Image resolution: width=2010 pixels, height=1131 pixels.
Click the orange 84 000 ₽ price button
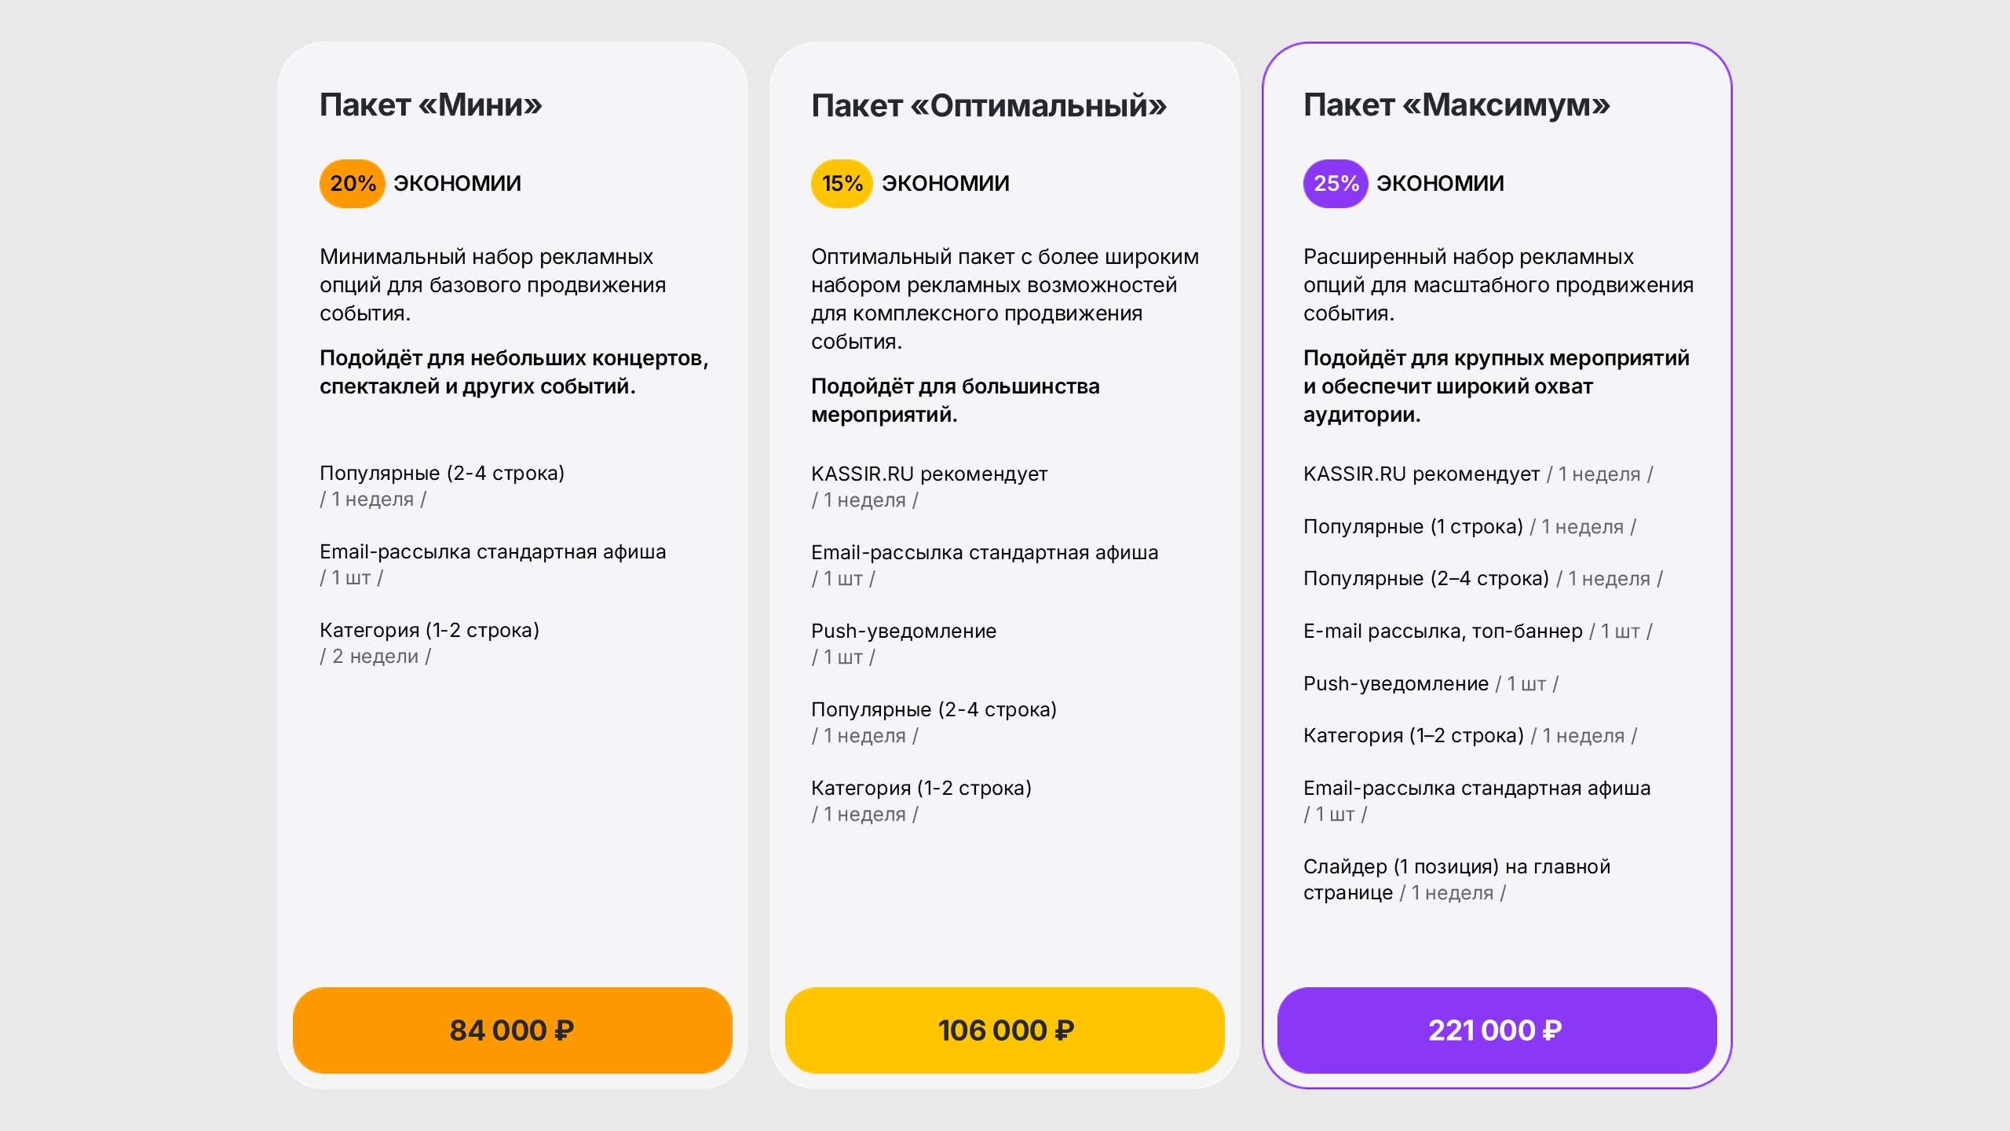tap(512, 1030)
